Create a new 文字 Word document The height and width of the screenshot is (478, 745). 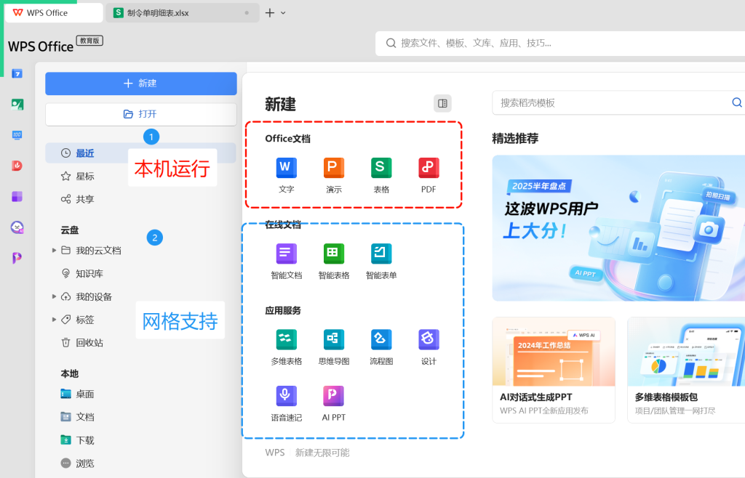286,174
